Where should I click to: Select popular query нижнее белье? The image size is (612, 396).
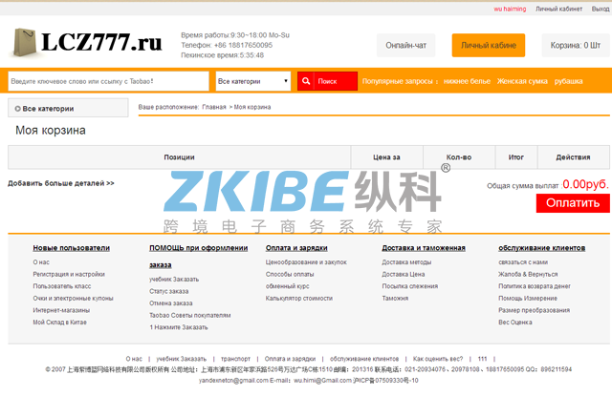click(x=467, y=81)
